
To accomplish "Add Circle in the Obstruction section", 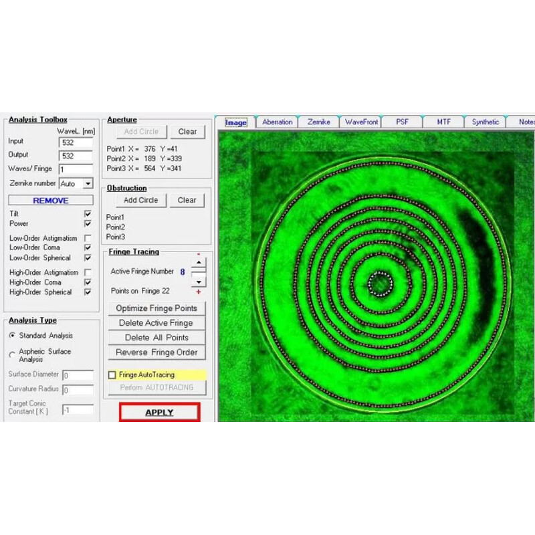I will 141,200.
